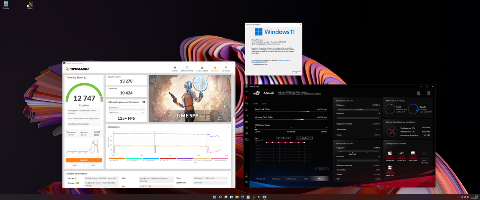Open Microsoft Edge from taskbar
480x200 pixels.
pos(243,197)
